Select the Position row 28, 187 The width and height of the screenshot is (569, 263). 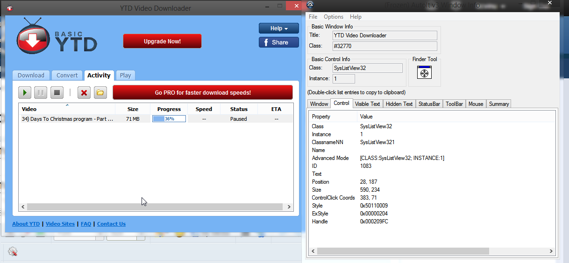[432, 182]
